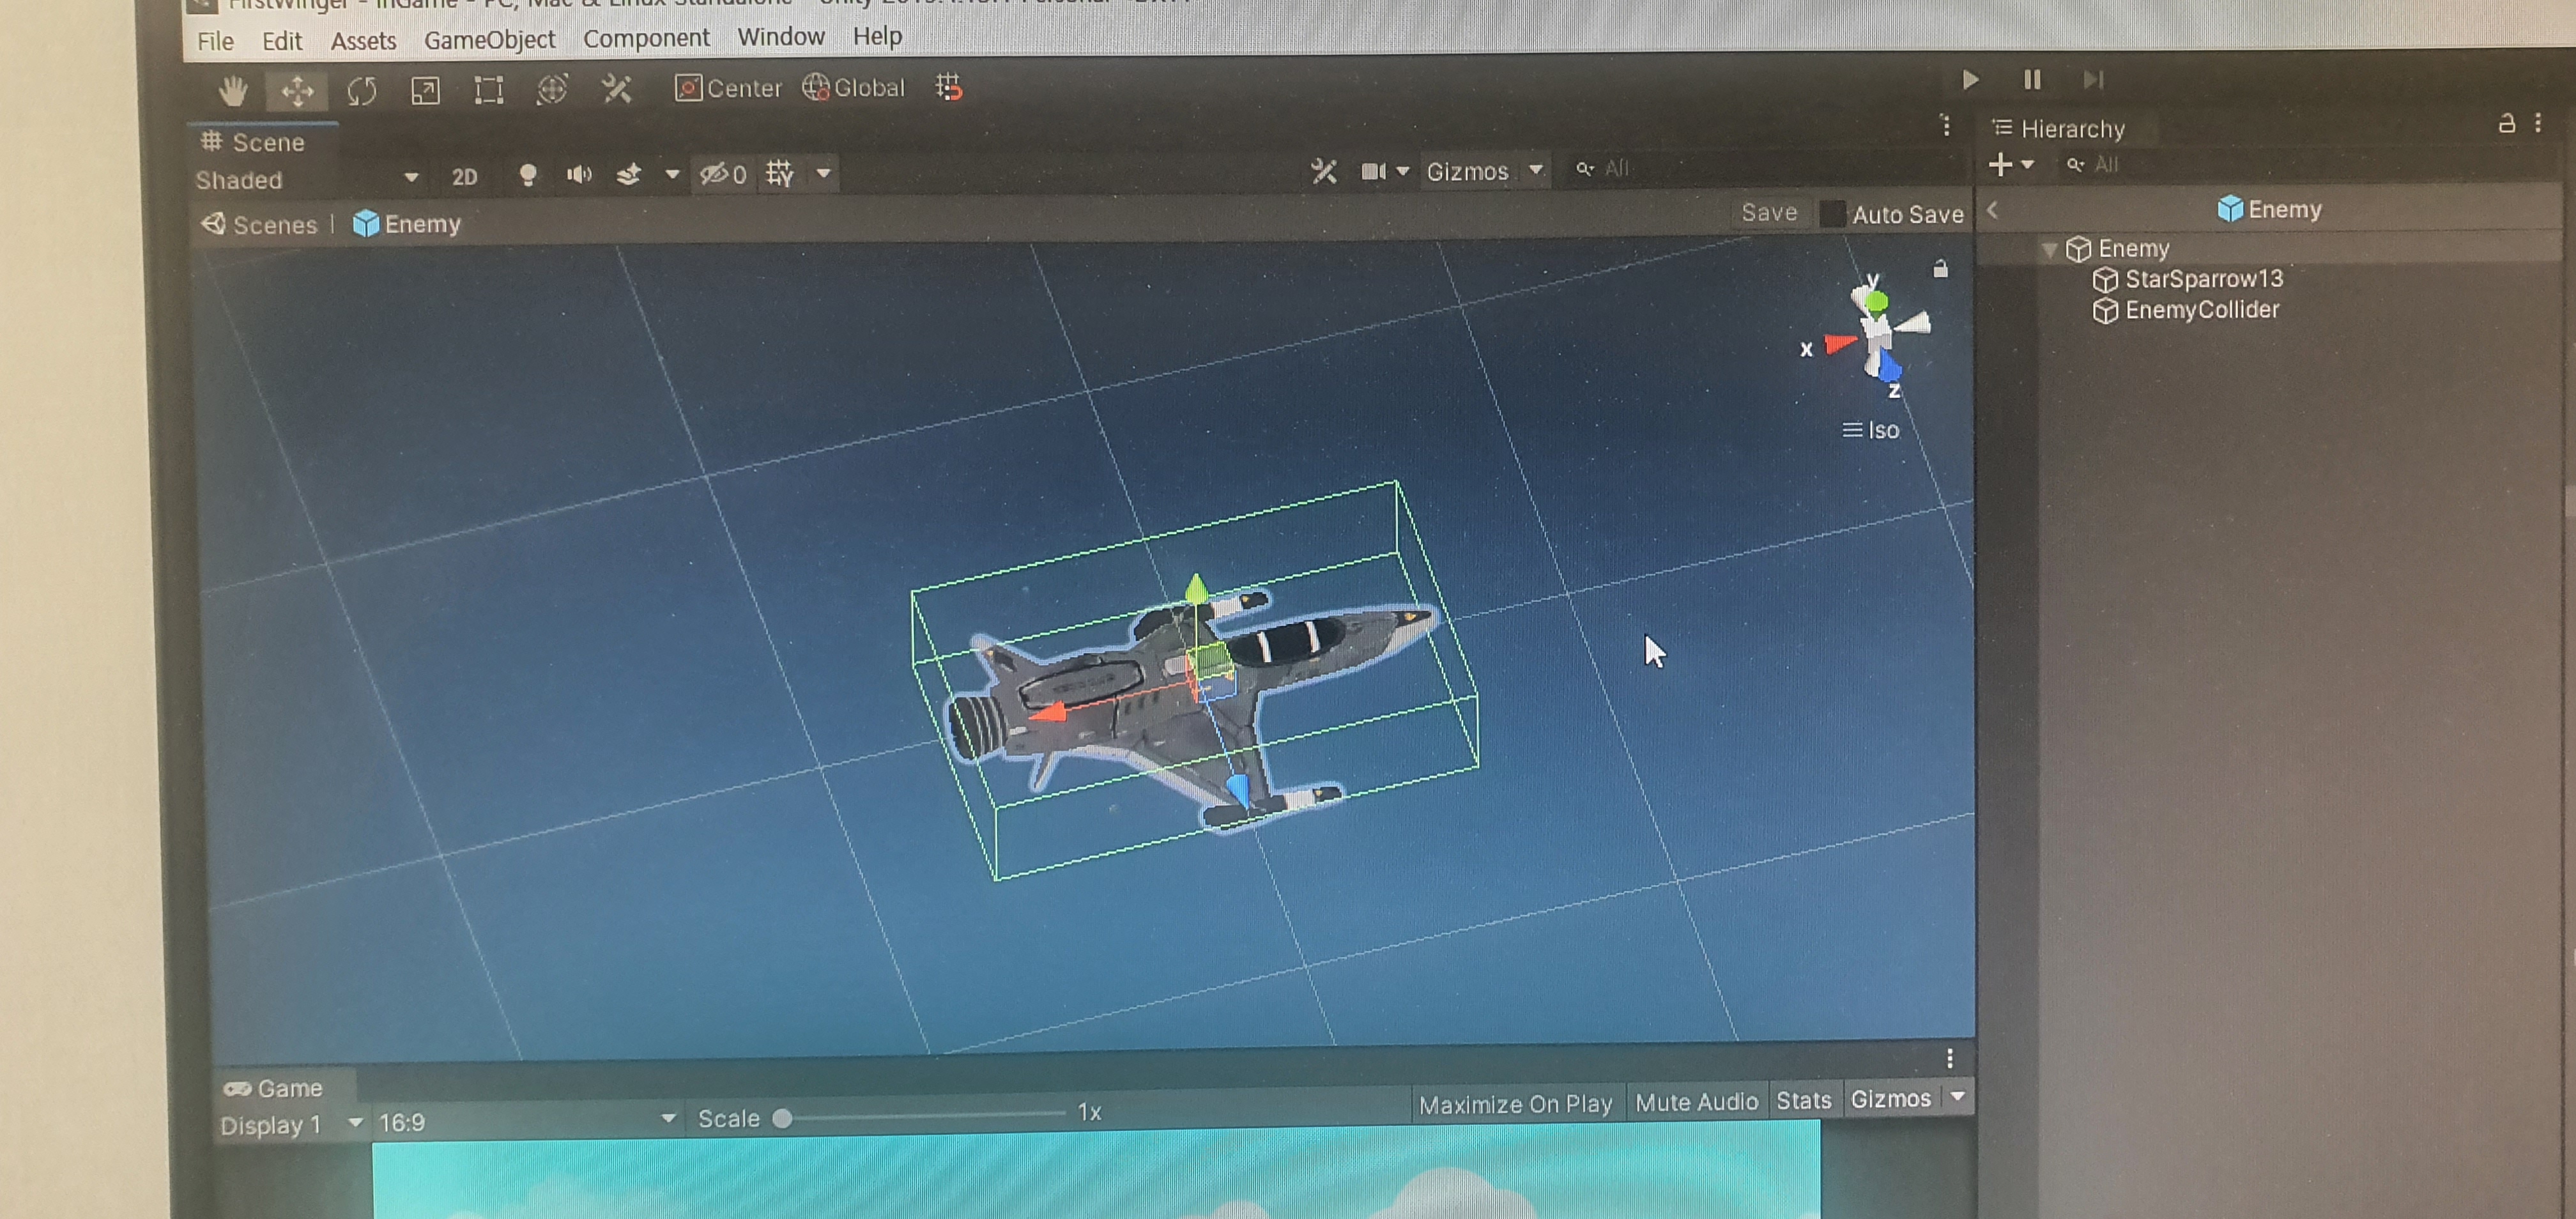Toggle scene lighting bulb icon
This screenshot has width=2576, height=1219.
click(x=528, y=176)
